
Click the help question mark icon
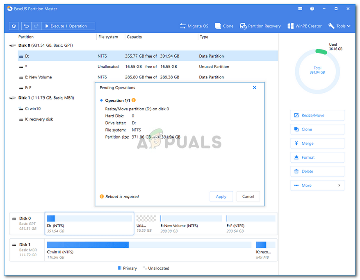click(312, 9)
